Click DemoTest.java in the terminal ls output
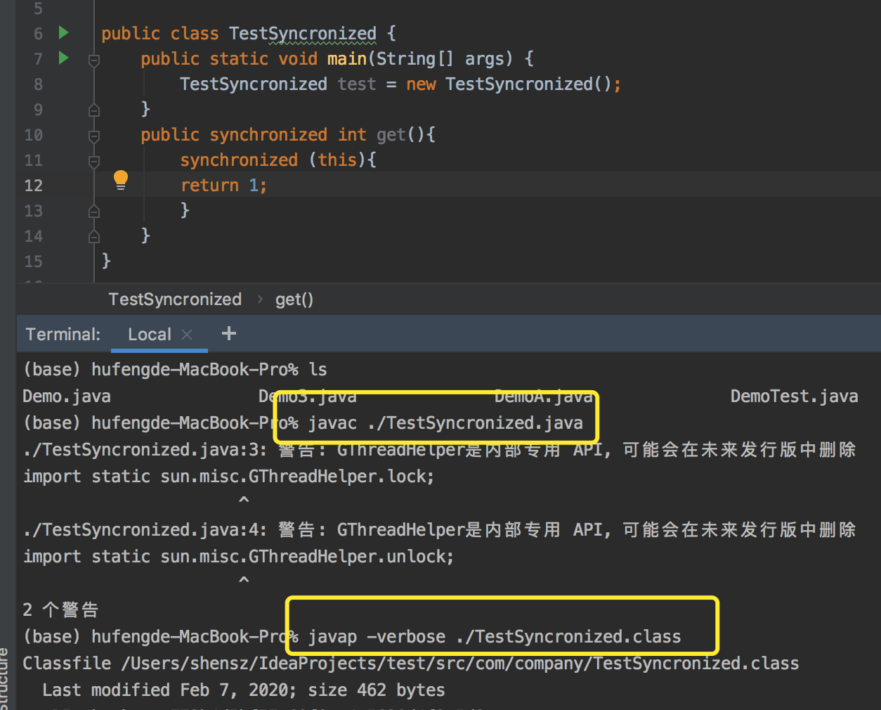This screenshot has width=881, height=710. pos(794,396)
